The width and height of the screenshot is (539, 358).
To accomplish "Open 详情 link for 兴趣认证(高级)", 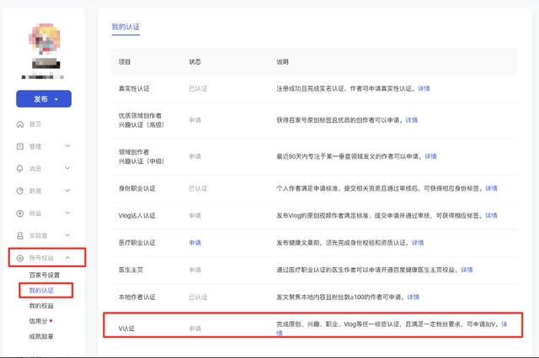I will [412, 120].
